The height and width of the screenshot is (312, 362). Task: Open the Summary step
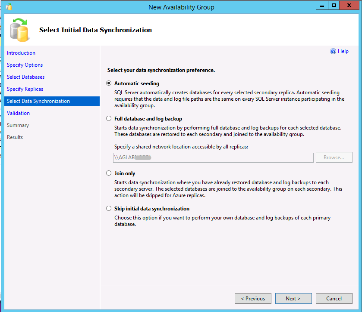coord(18,125)
